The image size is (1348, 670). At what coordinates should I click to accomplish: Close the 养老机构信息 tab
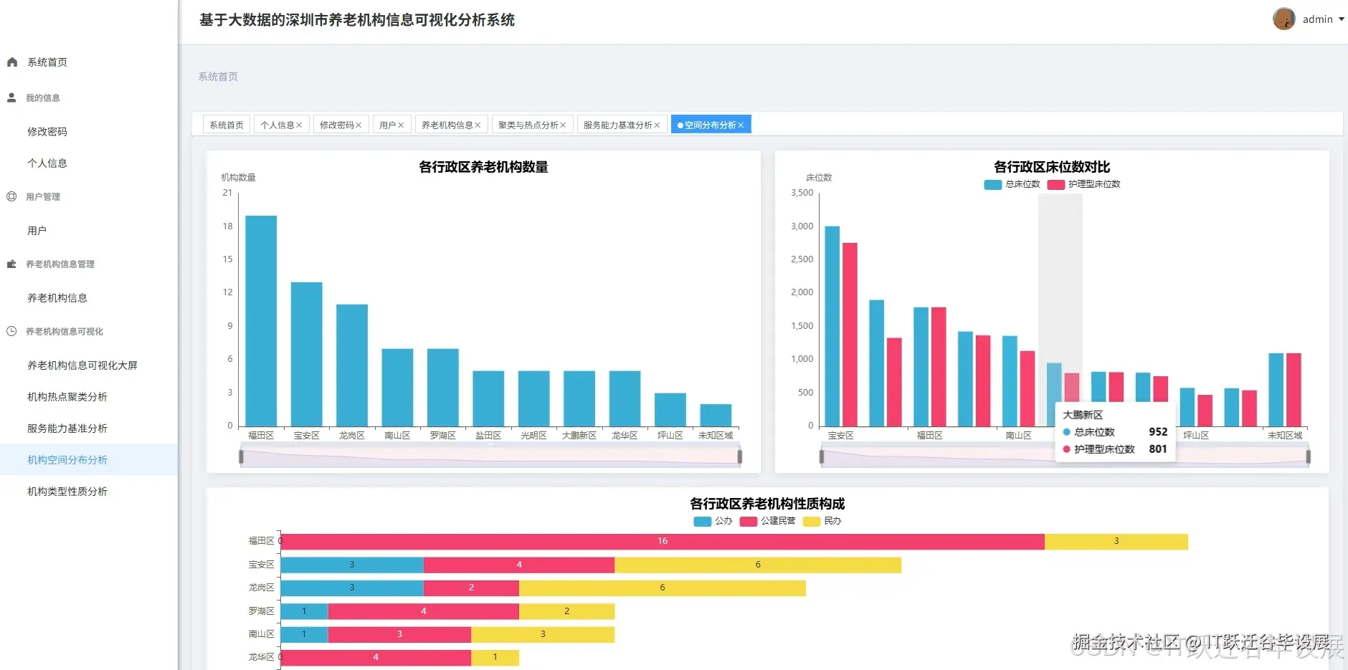point(478,125)
